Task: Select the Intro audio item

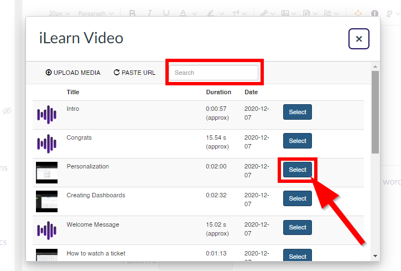Action: pos(298,112)
